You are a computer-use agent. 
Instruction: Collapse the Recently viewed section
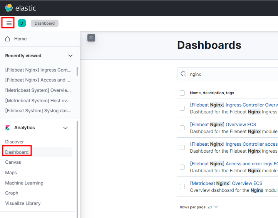click(x=70, y=56)
